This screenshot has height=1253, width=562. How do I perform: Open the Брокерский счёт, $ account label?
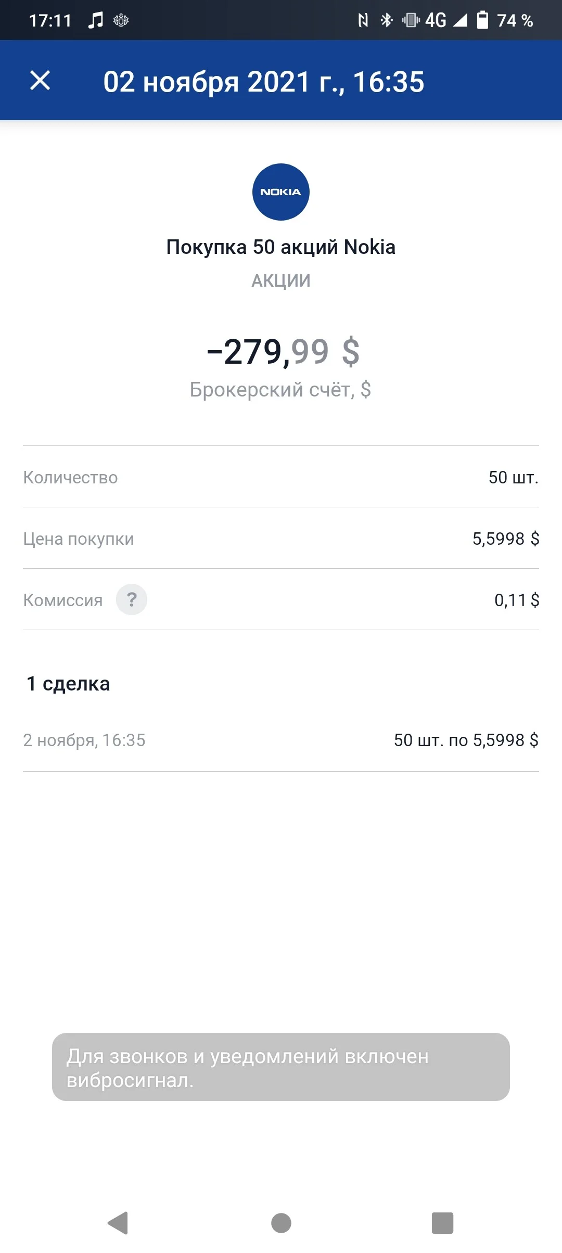tap(280, 389)
